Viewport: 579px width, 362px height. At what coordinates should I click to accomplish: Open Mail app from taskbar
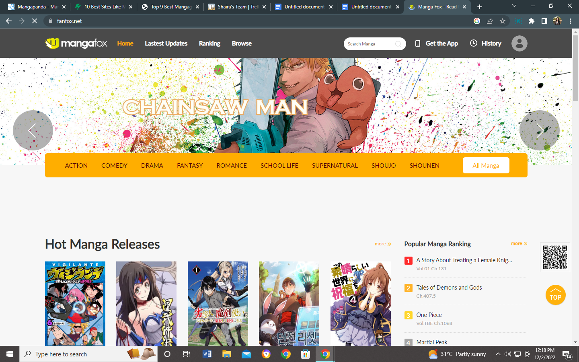246,354
